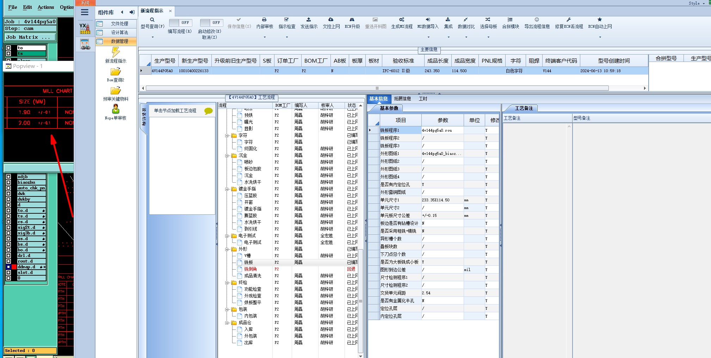The width and height of the screenshot is (711, 358).
Task: Select the 基本信息 tab
Action: coord(379,99)
